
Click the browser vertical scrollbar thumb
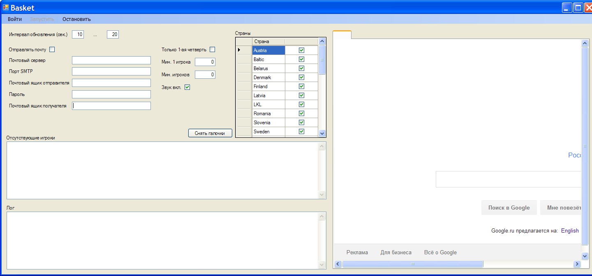pyautogui.click(x=585, y=146)
